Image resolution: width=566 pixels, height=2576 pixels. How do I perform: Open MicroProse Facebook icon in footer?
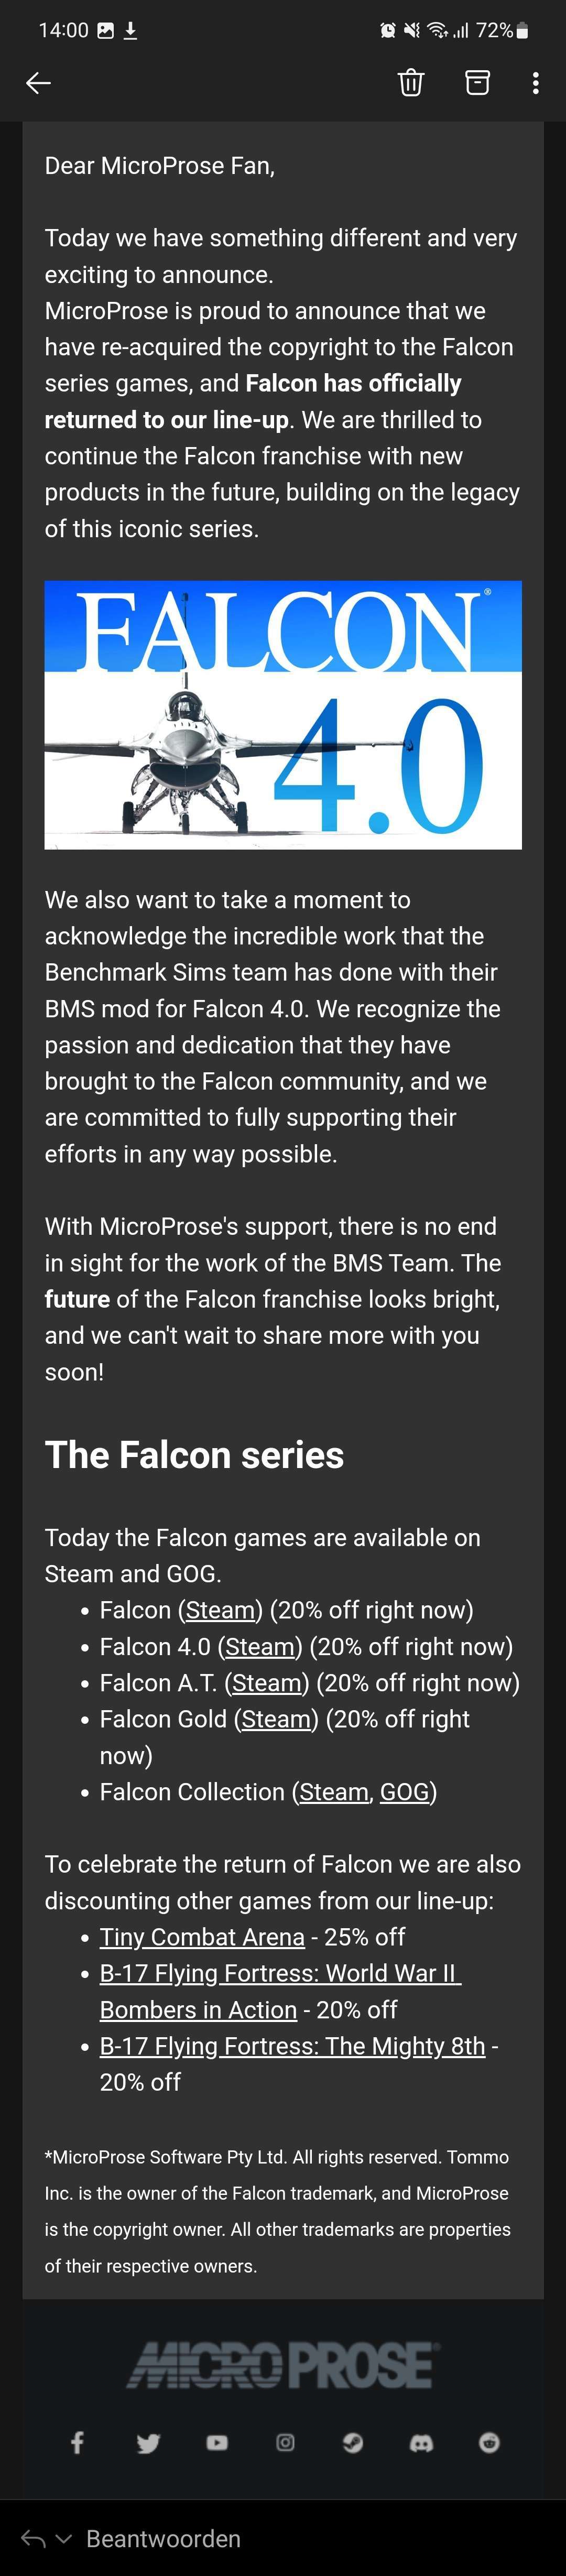coord(77,2442)
